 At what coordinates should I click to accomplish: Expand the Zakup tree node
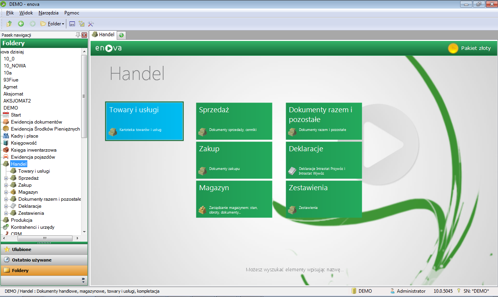tap(6, 185)
